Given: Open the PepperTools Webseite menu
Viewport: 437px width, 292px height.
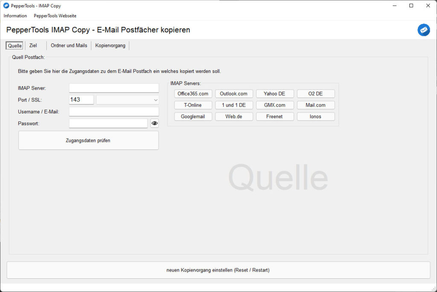Looking at the screenshot, I should (x=55, y=16).
